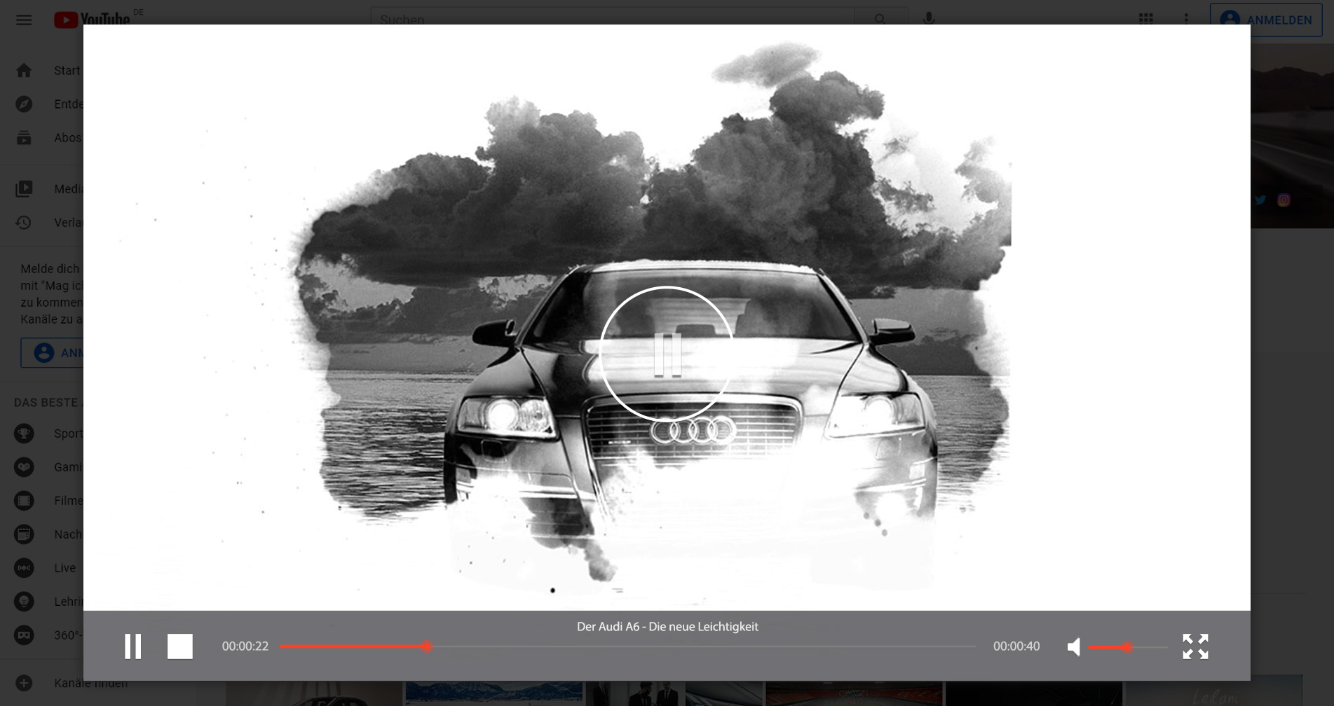Click the red playback progress handle

(427, 646)
